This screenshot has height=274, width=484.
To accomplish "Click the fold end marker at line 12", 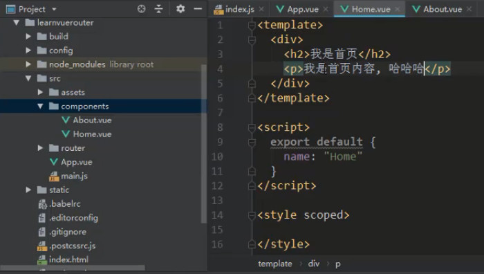I will click(252, 185).
